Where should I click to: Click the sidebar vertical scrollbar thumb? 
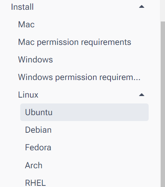[x=163, y=104]
